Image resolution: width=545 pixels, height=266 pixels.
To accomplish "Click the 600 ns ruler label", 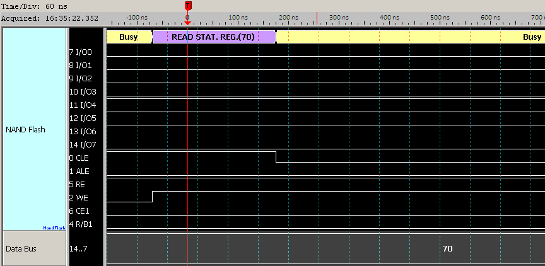I will tap(491, 17).
